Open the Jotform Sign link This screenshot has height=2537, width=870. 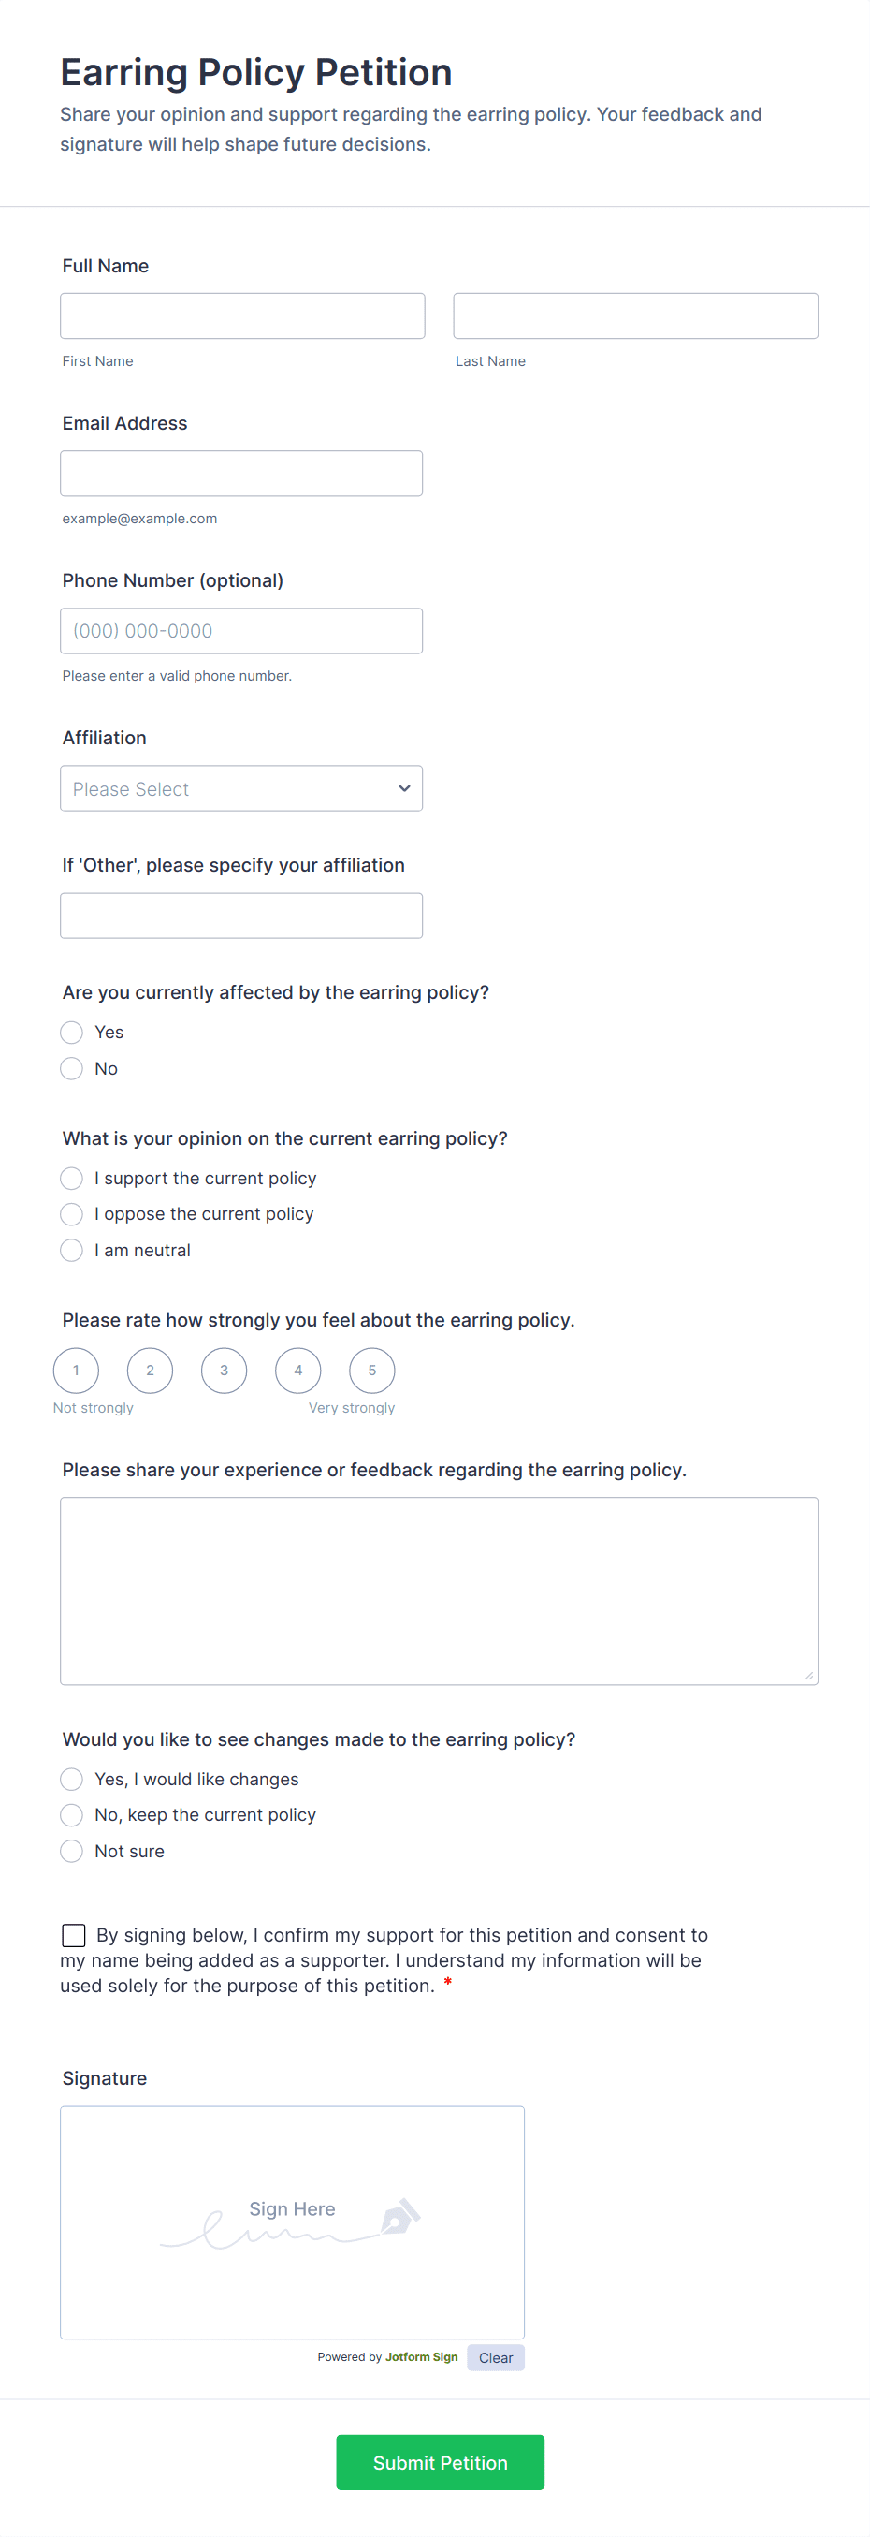point(421,2356)
